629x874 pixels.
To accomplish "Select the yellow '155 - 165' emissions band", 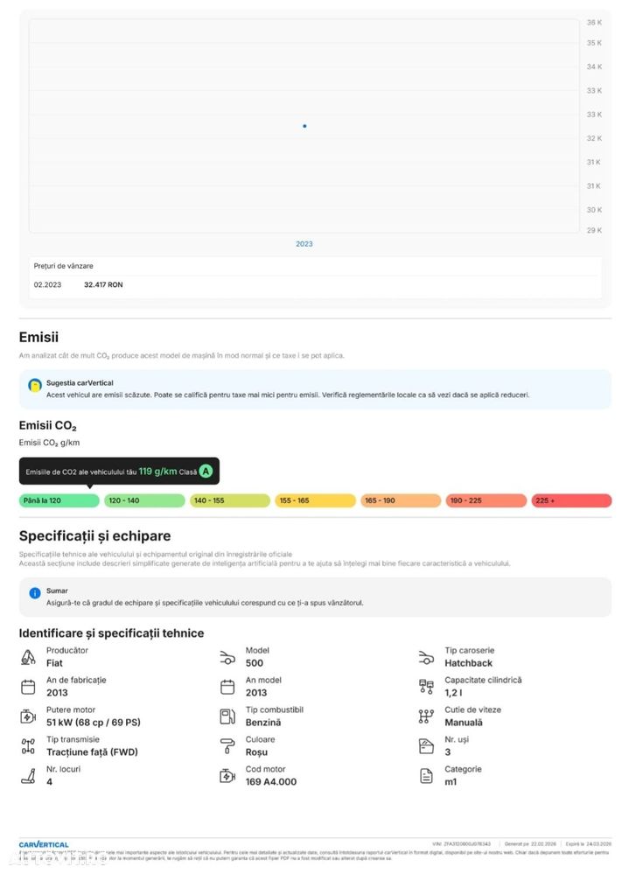I will (315, 501).
